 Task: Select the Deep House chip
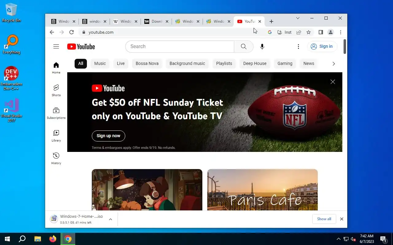[x=255, y=63]
